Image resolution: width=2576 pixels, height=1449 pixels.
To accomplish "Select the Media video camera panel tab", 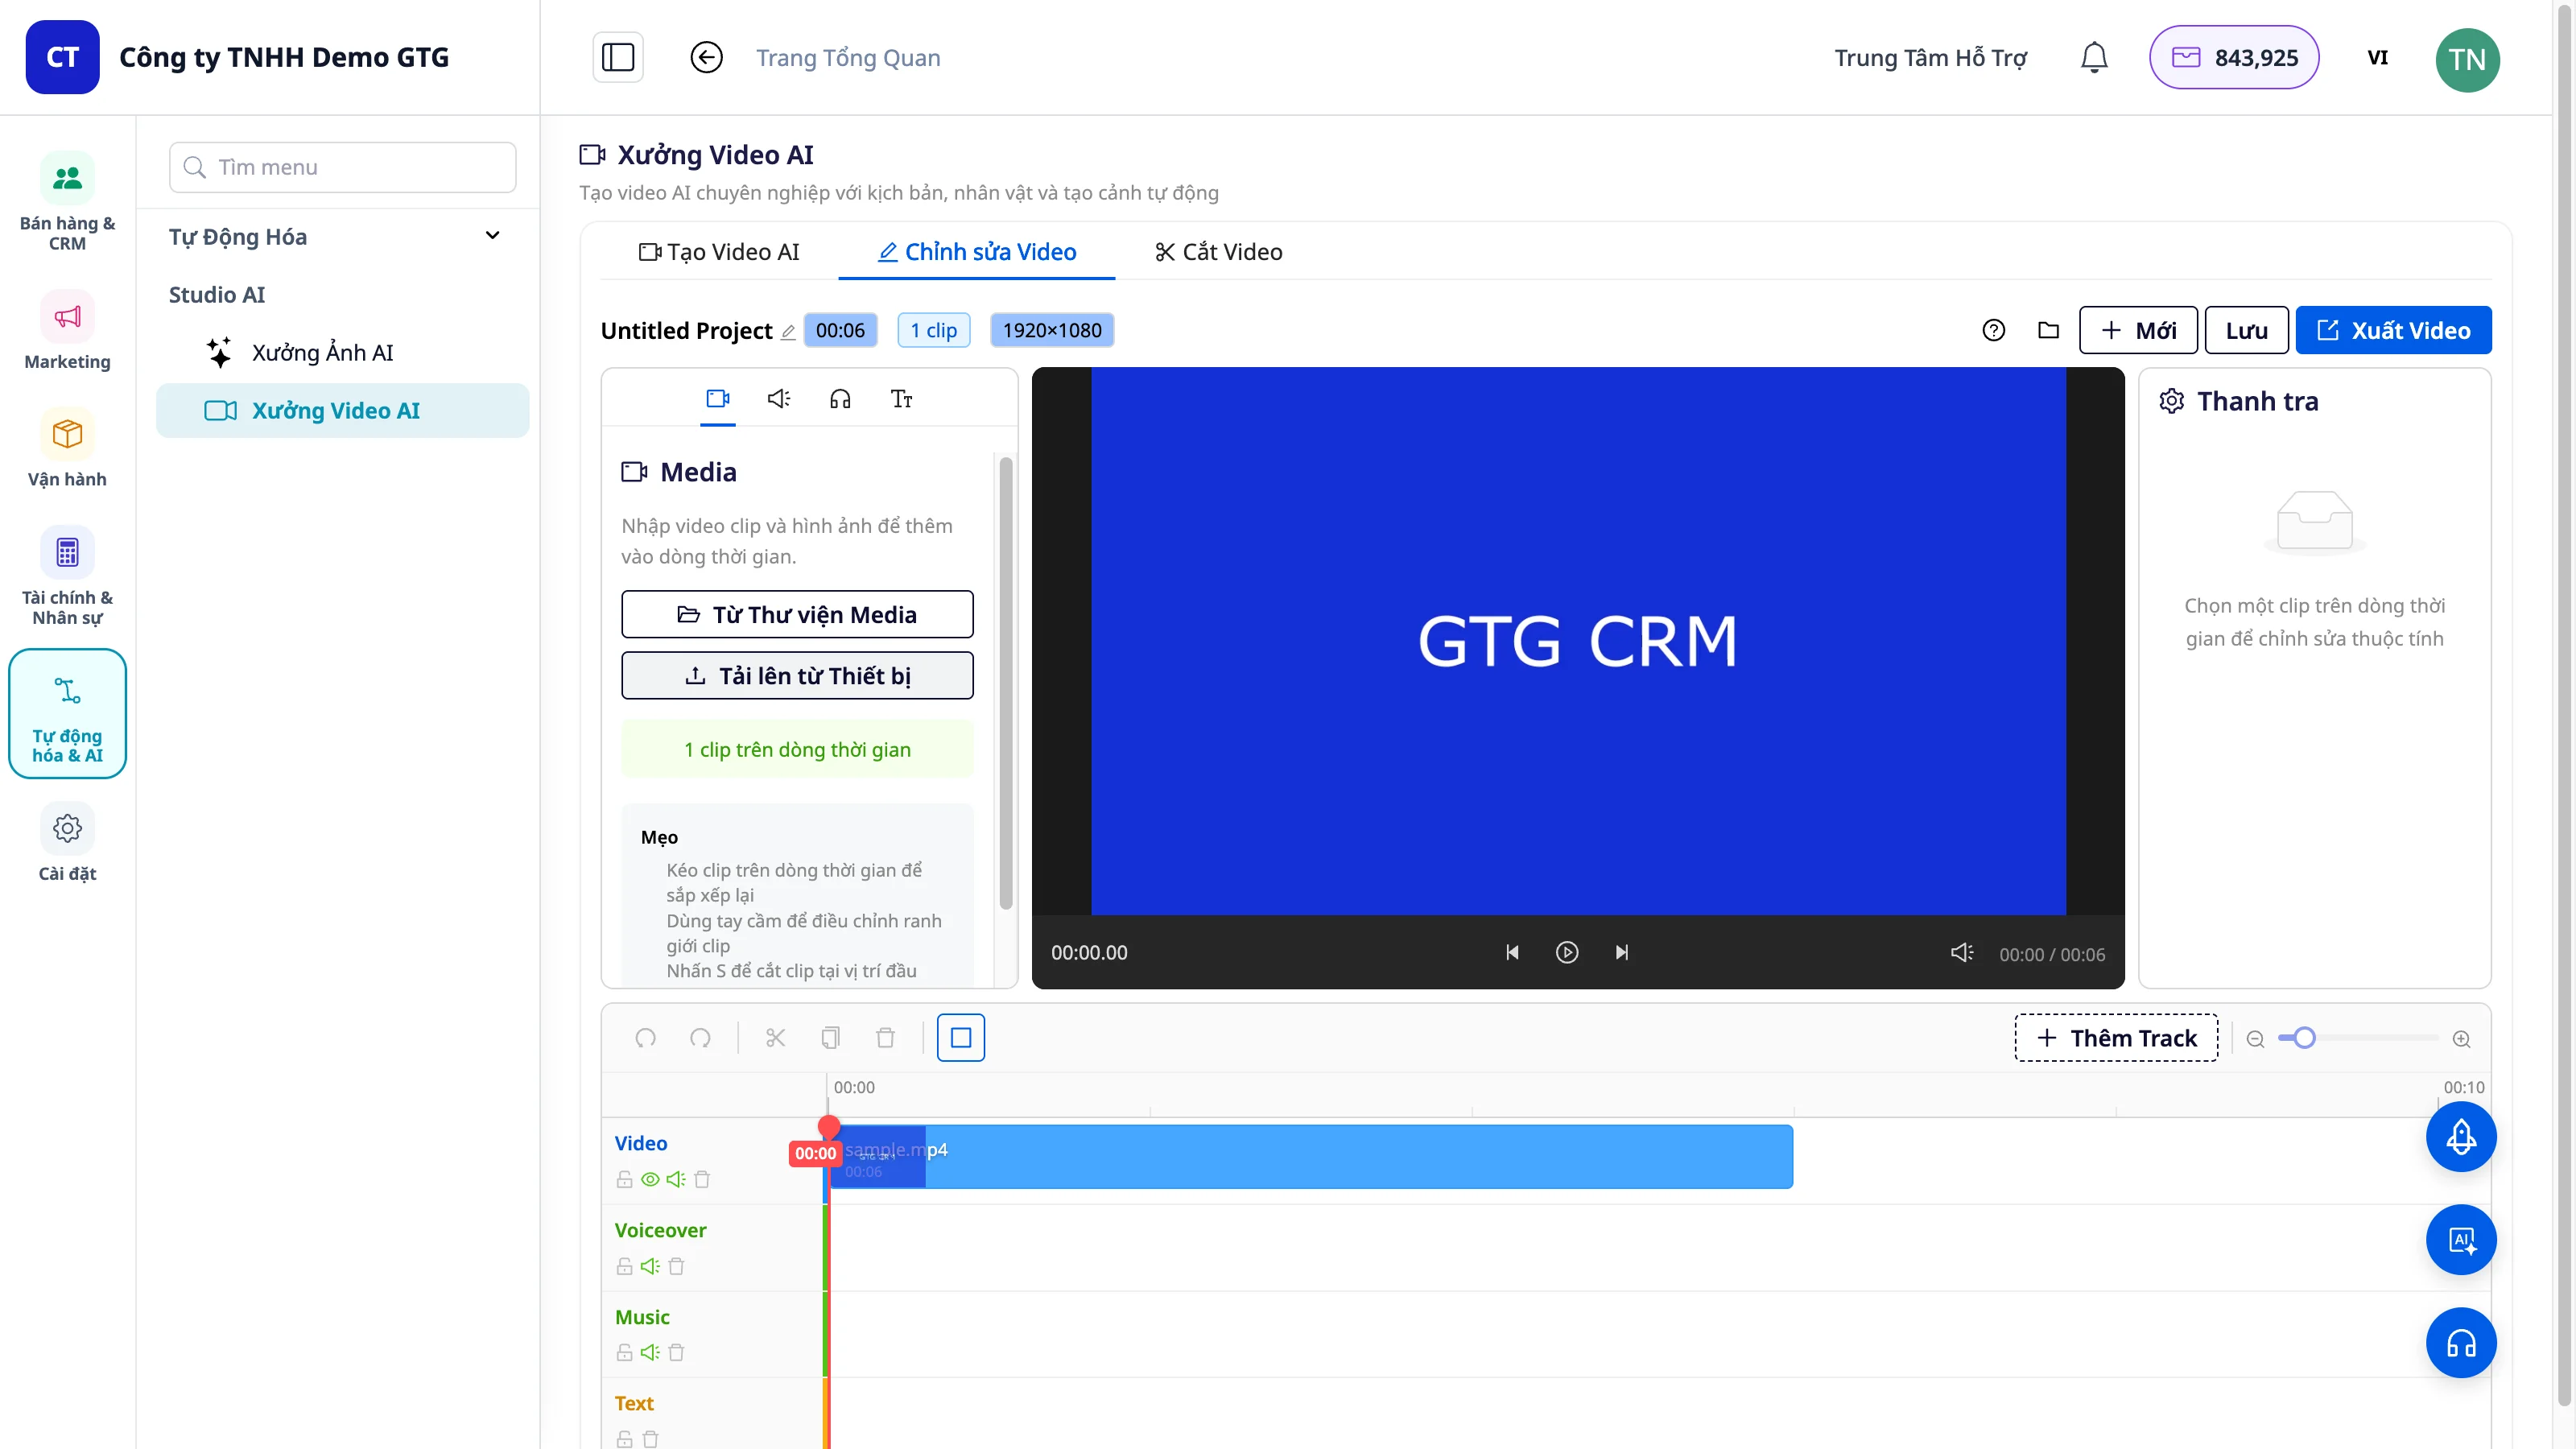I will 717,398.
